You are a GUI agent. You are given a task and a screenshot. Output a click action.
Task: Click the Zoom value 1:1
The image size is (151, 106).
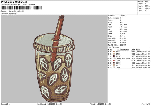coord(146,10)
